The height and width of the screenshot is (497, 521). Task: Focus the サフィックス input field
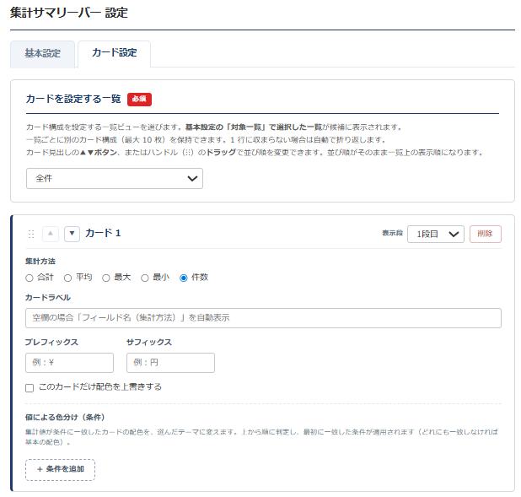170,363
